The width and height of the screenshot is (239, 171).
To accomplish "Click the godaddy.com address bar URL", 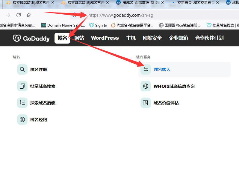I will 121,15.
